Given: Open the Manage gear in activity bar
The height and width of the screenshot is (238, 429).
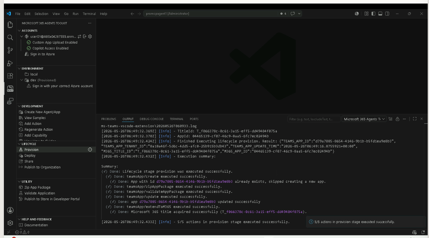Looking at the screenshot, I should point(10,223).
